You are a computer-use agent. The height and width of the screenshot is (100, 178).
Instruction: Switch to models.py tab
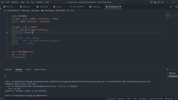96,7
